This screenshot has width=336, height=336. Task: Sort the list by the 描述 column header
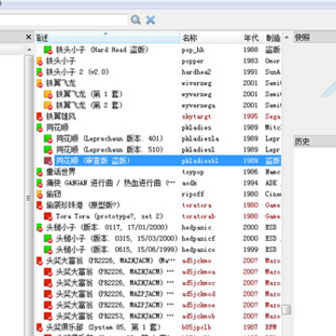click(107, 37)
